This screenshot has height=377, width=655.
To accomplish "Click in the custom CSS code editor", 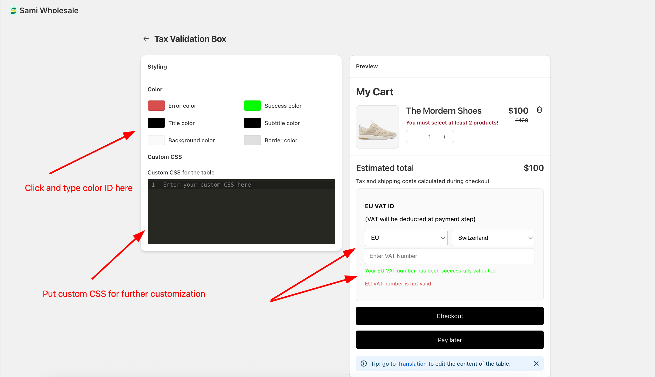I will (x=241, y=212).
